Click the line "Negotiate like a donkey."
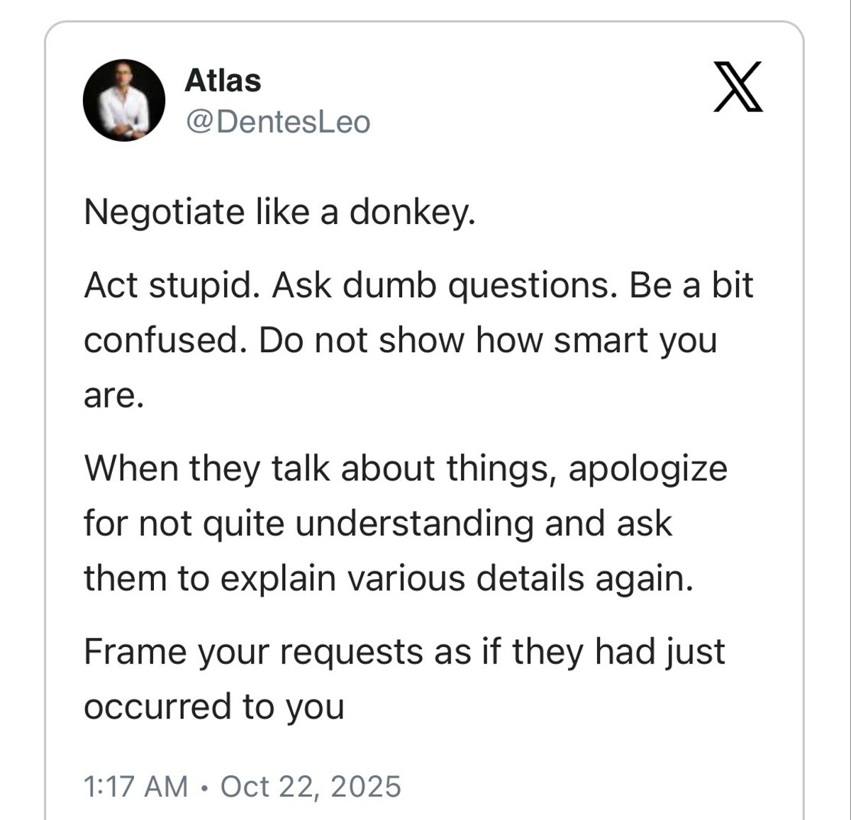The height and width of the screenshot is (820, 851). coord(279,211)
